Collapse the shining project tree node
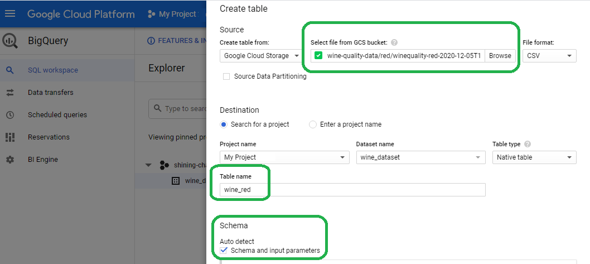 pyautogui.click(x=148, y=165)
